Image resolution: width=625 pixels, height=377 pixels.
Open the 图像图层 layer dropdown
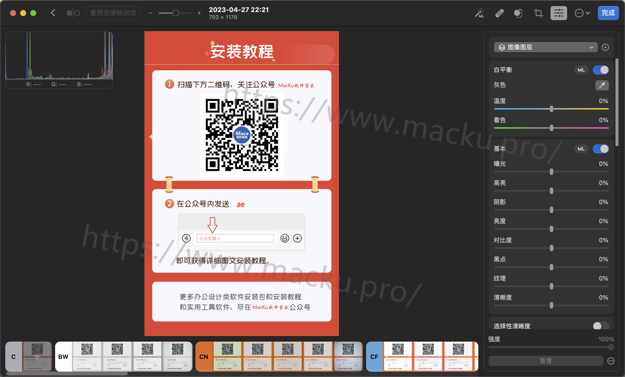(x=545, y=48)
